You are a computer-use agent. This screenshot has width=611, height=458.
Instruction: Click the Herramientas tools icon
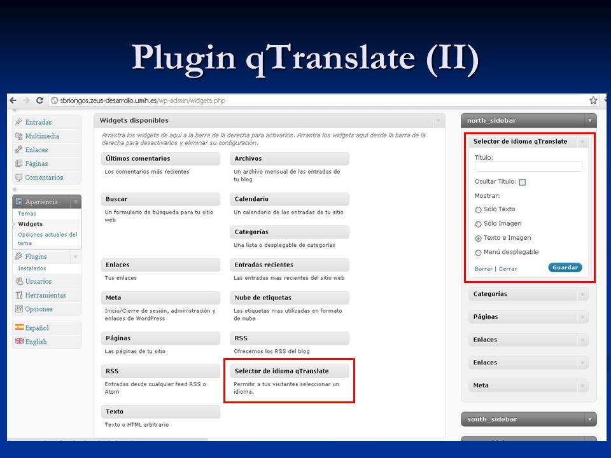[x=18, y=295]
